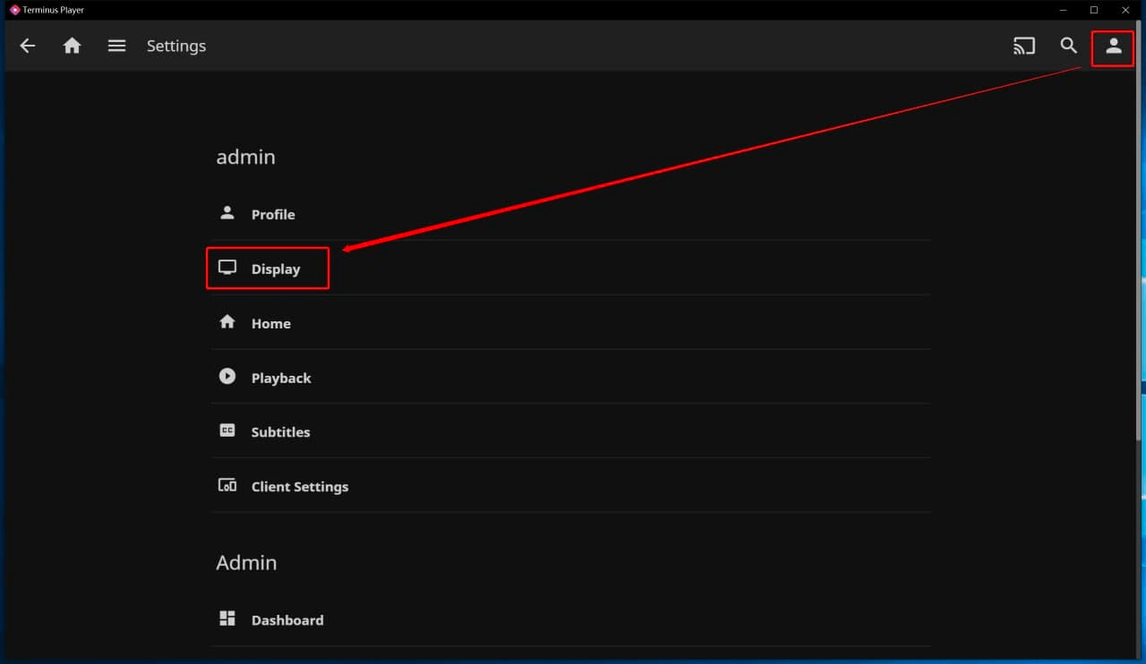Viewport: 1146px width, 664px height.
Task: Click the Cast to device icon
Action: (1023, 46)
